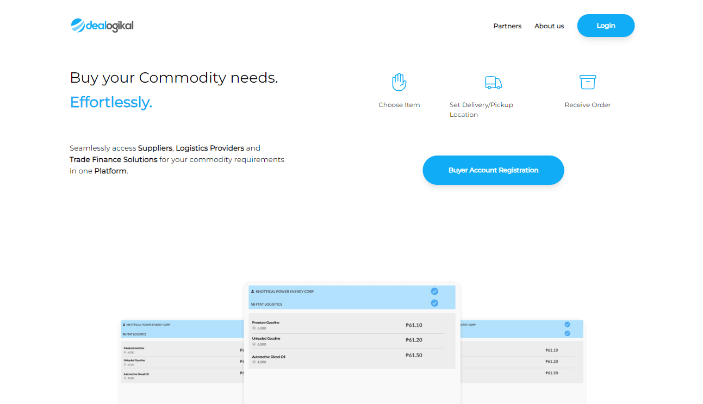Click the "Set Delivery/Pickup Location" label

point(481,110)
